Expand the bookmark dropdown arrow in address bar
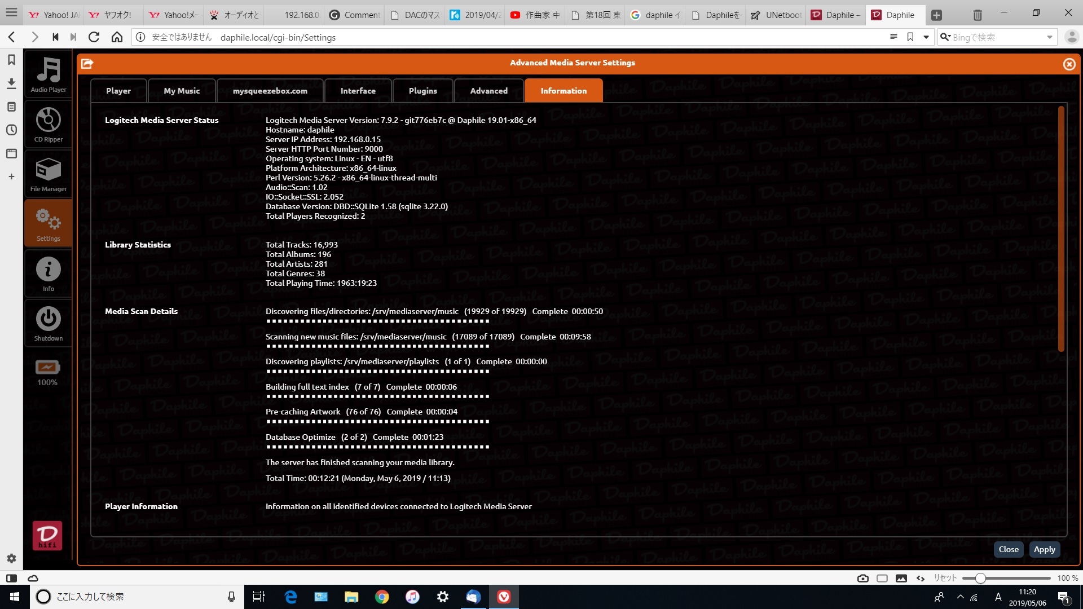1083x609 pixels. tap(926, 37)
